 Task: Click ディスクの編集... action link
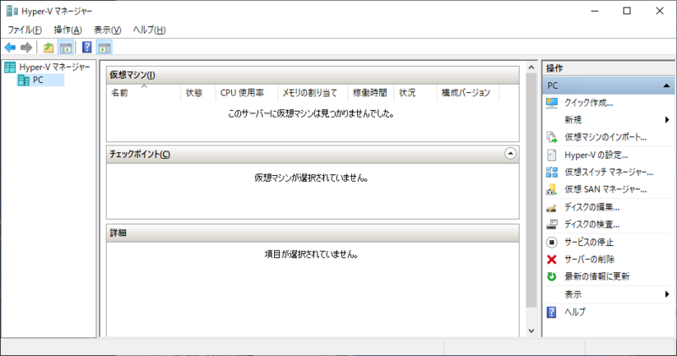point(592,207)
